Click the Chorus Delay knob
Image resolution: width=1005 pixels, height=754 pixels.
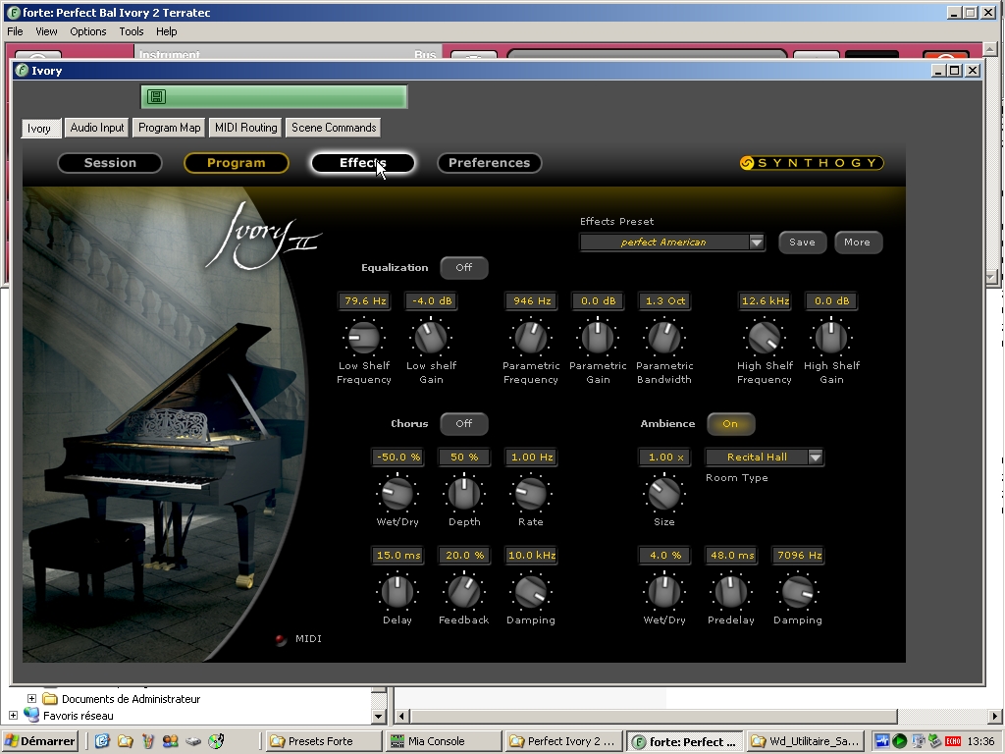(397, 591)
